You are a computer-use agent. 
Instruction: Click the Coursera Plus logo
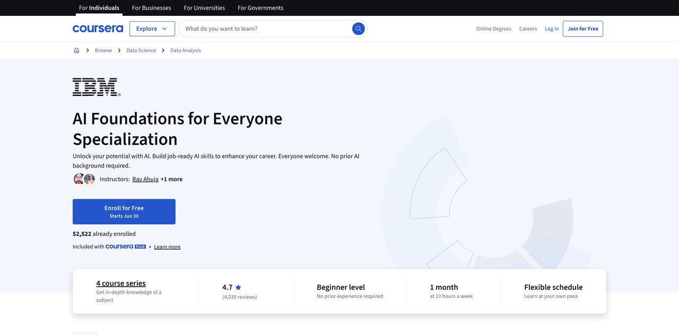tap(126, 246)
